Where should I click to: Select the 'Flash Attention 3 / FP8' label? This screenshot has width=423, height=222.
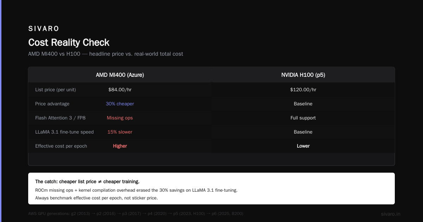[60, 118]
